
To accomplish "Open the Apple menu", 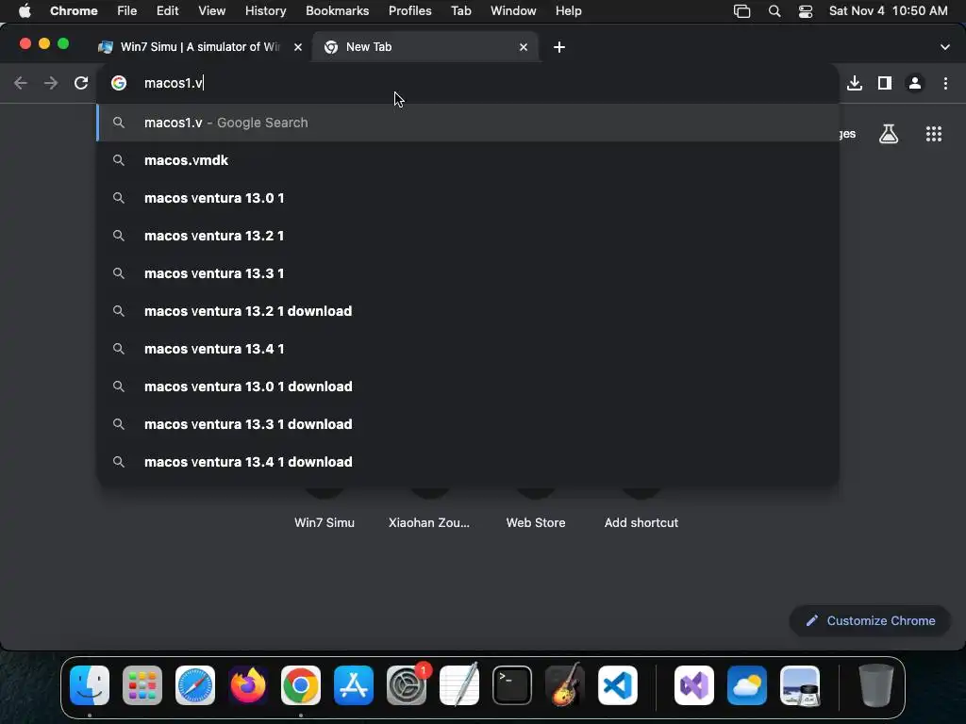I will tap(25, 11).
